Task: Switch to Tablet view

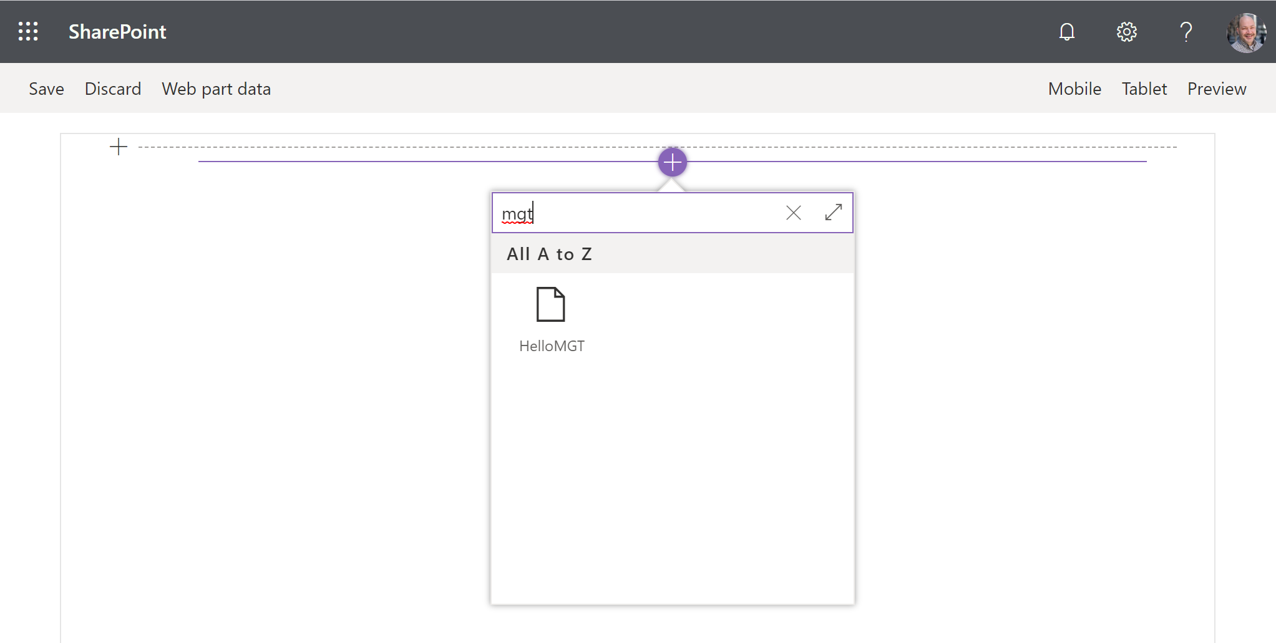Action: point(1144,89)
